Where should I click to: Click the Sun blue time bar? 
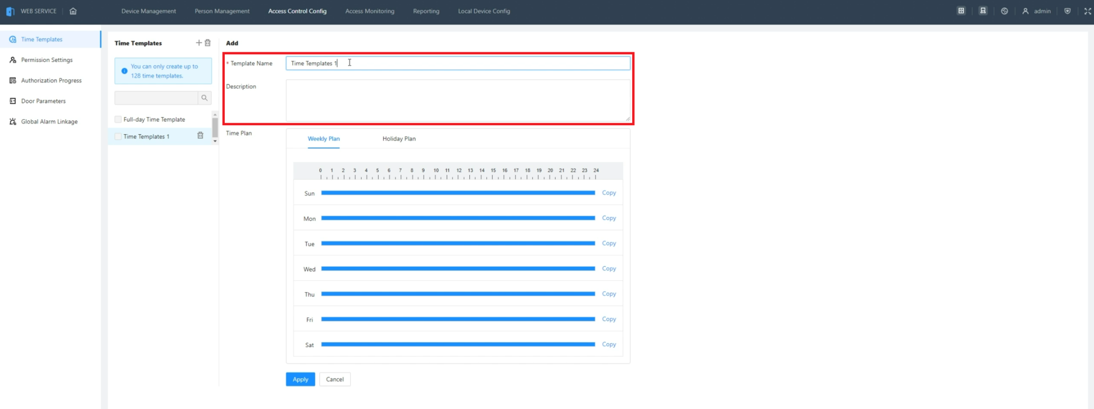[x=458, y=193]
